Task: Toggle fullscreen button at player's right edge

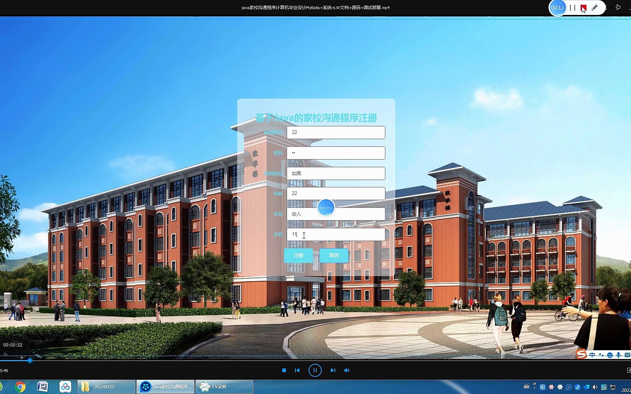Action: 629,370
